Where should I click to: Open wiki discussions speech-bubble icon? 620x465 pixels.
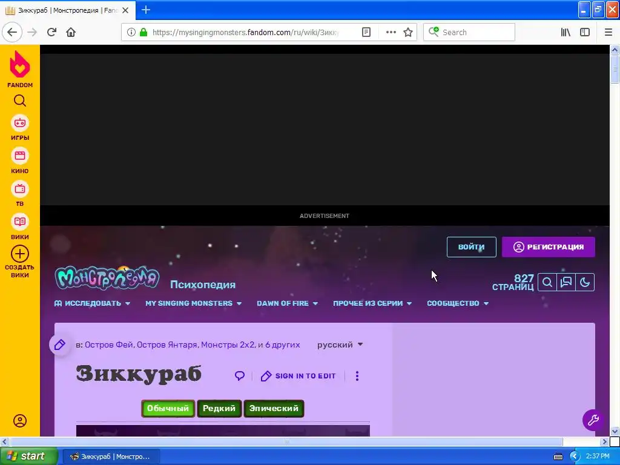pos(566,282)
